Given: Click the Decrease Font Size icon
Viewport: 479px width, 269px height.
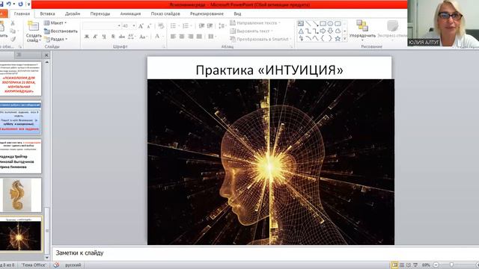Looking at the screenshot, I should pyautogui.click(x=149, y=26).
